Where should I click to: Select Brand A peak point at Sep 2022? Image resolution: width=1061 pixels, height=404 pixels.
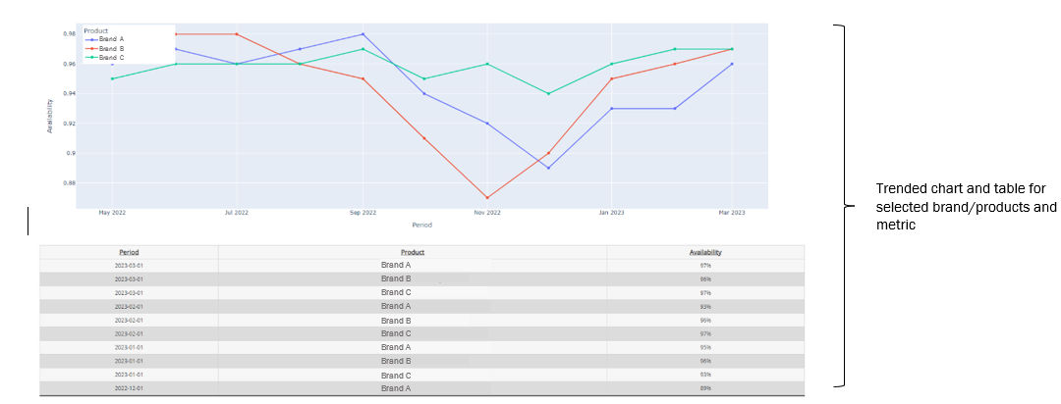363,34
